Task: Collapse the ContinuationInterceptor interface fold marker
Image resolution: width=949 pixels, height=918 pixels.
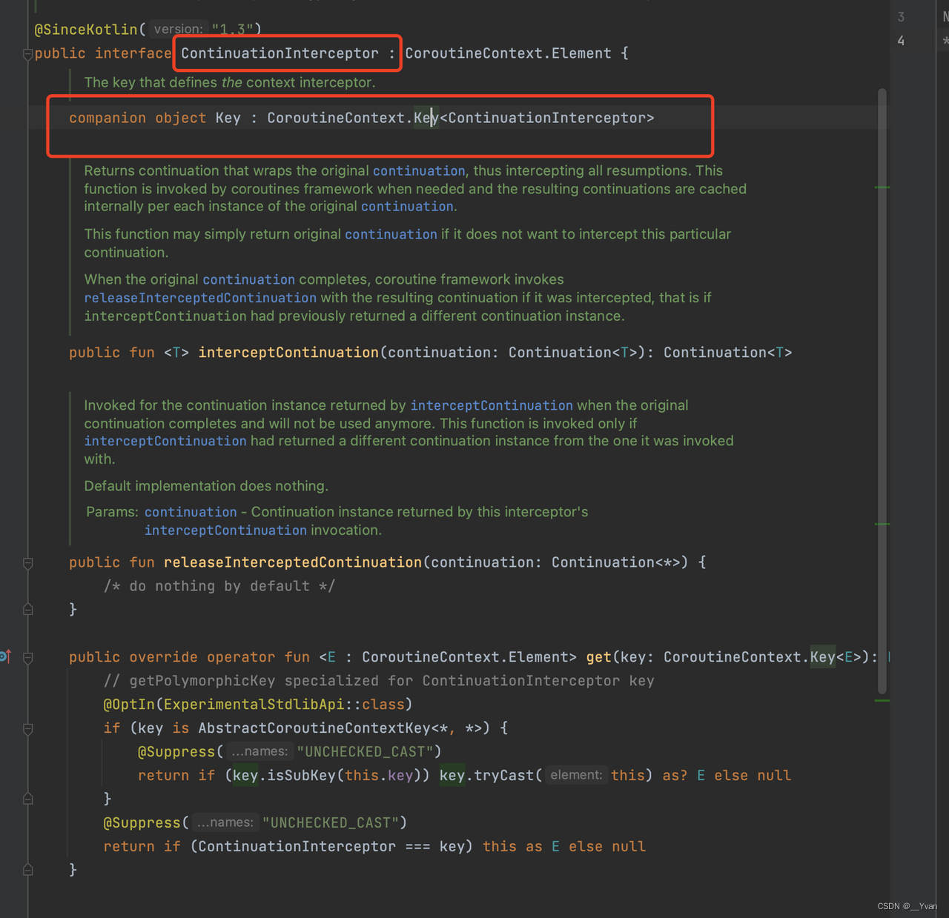Action: (27, 54)
